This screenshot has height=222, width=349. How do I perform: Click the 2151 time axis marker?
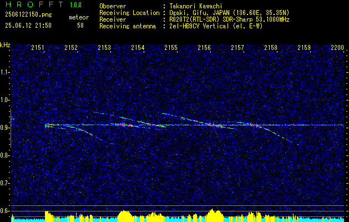pos(38,48)
